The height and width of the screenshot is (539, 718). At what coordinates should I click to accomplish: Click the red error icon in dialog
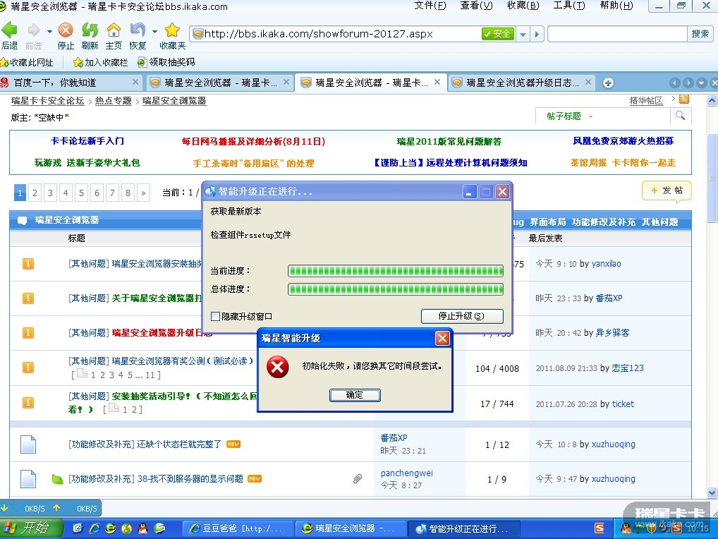tap(277, 368)
